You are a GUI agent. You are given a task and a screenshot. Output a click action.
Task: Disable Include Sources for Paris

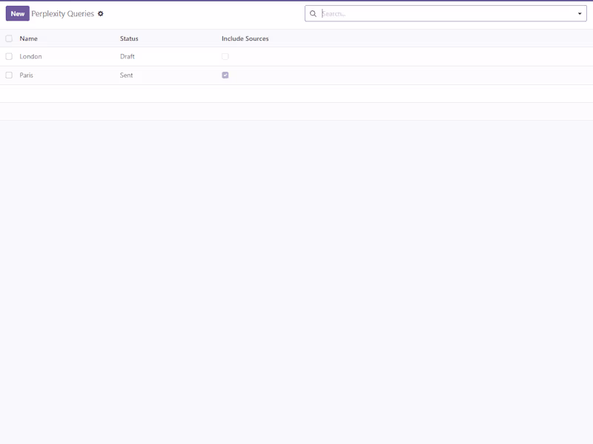point(225,75)
